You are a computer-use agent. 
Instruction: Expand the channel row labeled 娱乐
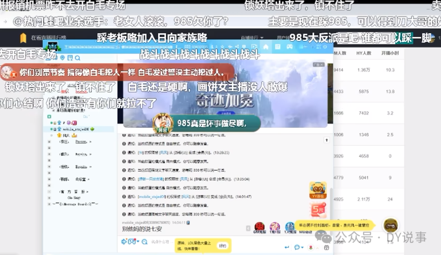click(49, 154)
